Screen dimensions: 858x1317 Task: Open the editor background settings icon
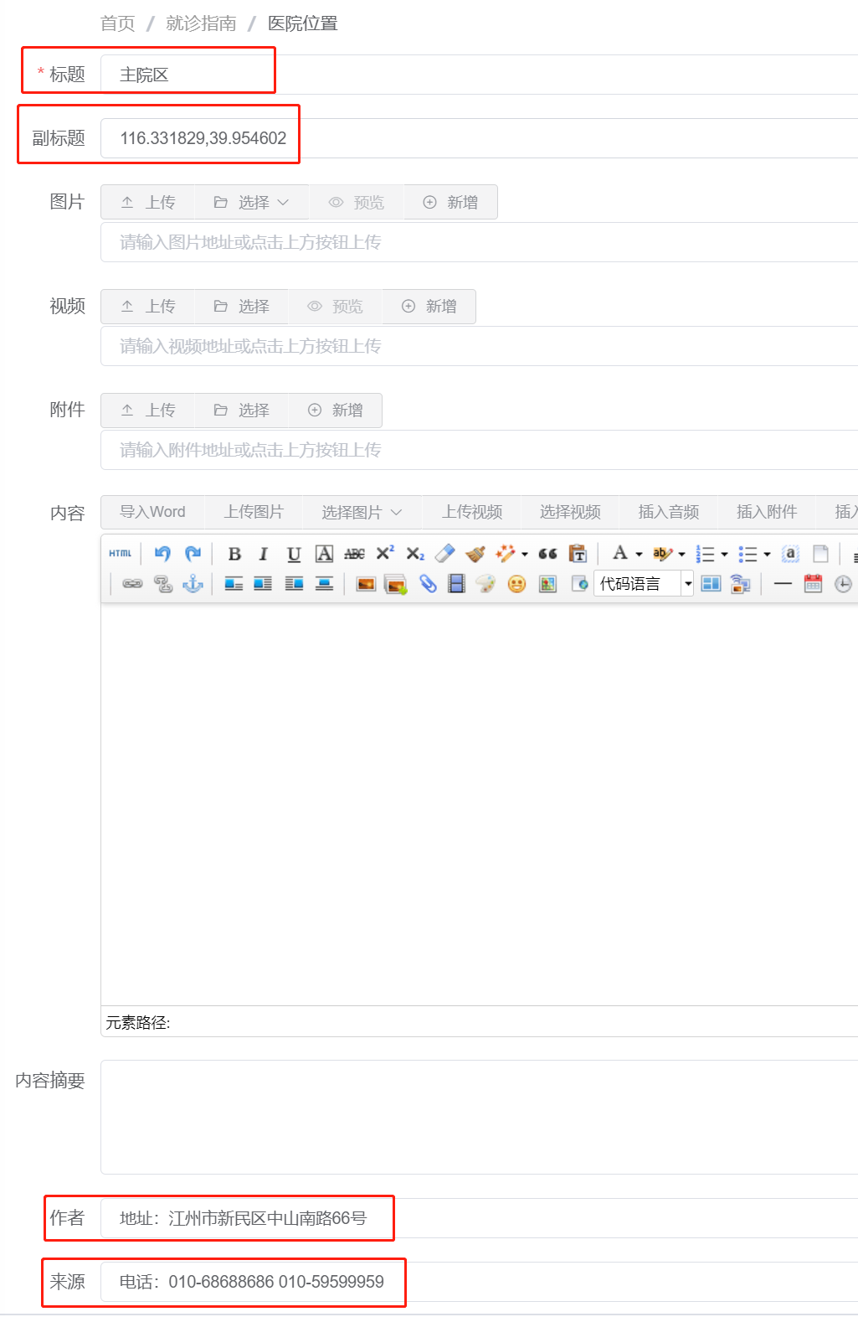tap(741, 584)
